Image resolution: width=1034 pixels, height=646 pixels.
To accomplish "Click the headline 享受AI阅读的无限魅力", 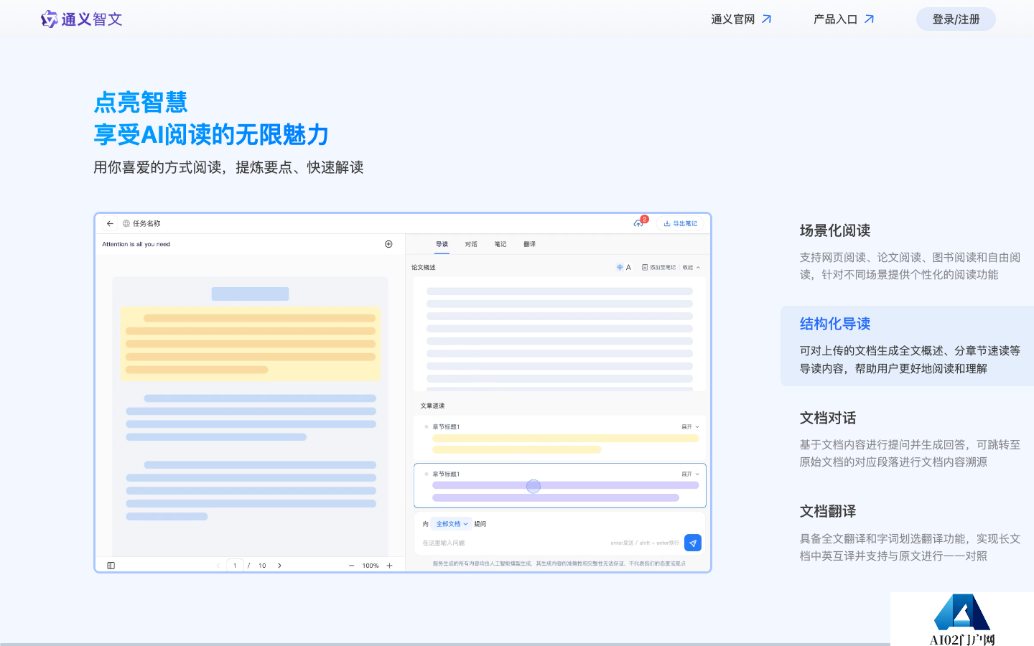I will point(211,134).
